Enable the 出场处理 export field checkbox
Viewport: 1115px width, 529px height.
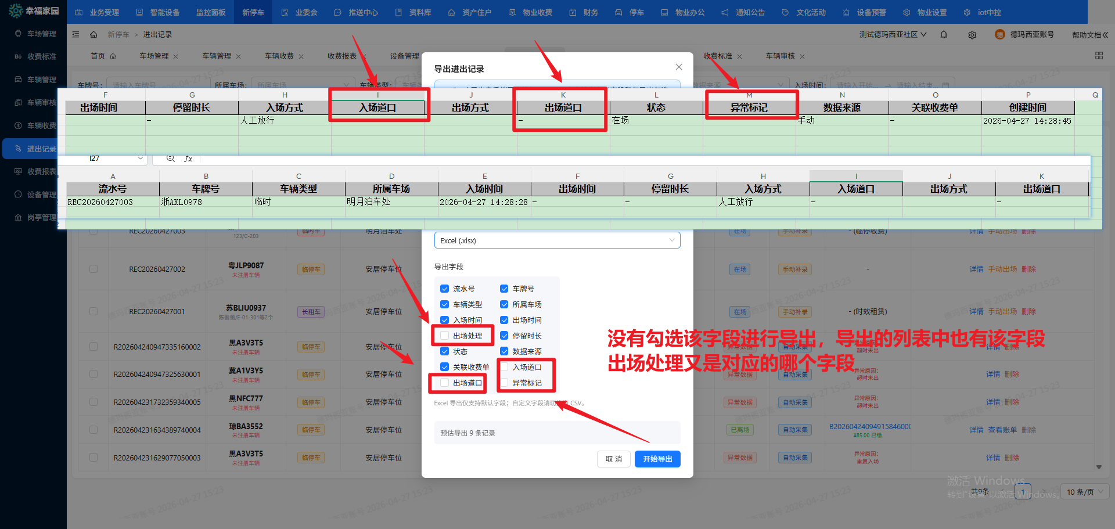tap(444, 336)
